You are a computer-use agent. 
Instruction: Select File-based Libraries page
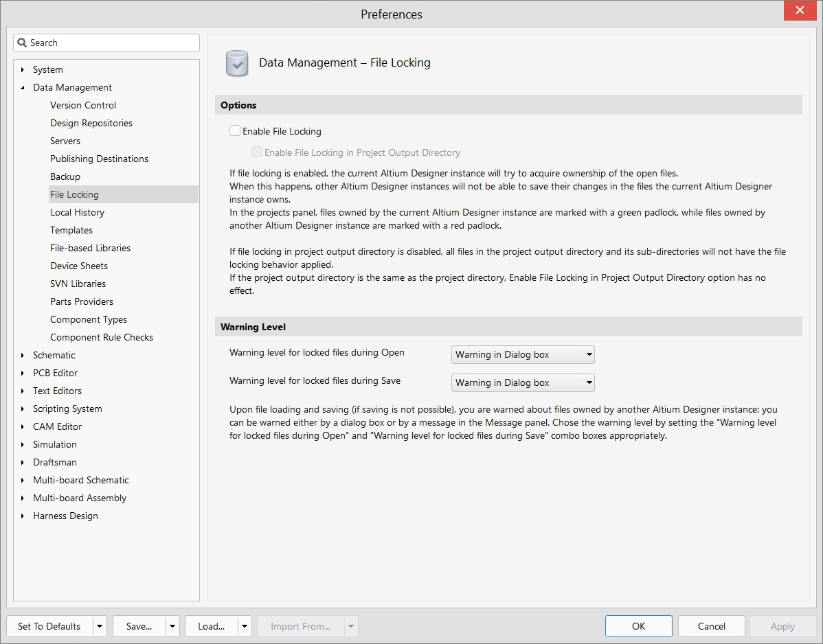pos(90,248)
